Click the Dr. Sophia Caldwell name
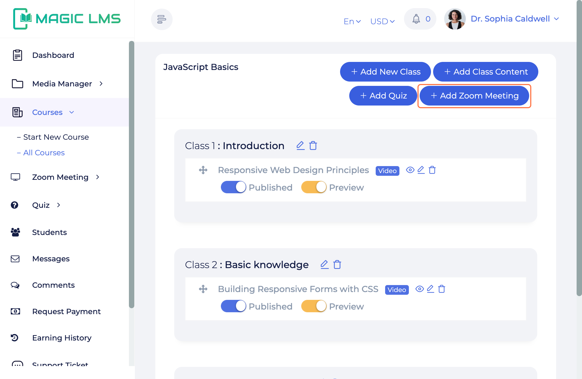Viewport: 582px width, 379px height. [510, 19]
